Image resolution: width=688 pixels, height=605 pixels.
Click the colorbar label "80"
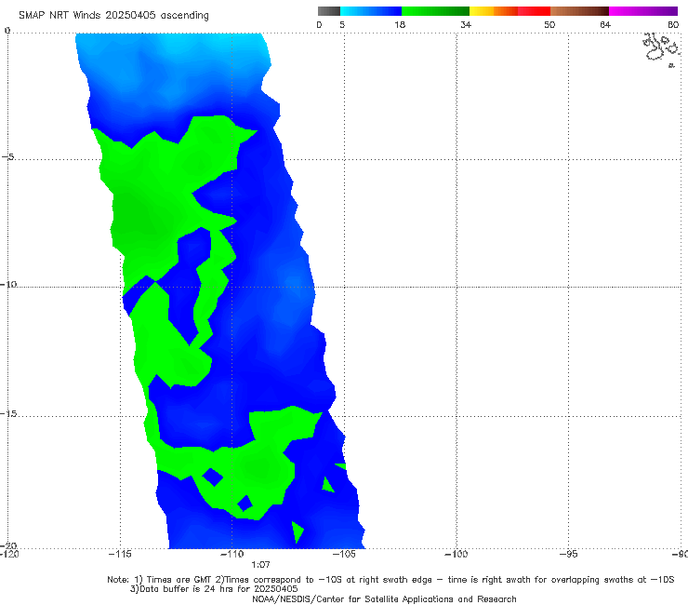(x=673, y=24)
